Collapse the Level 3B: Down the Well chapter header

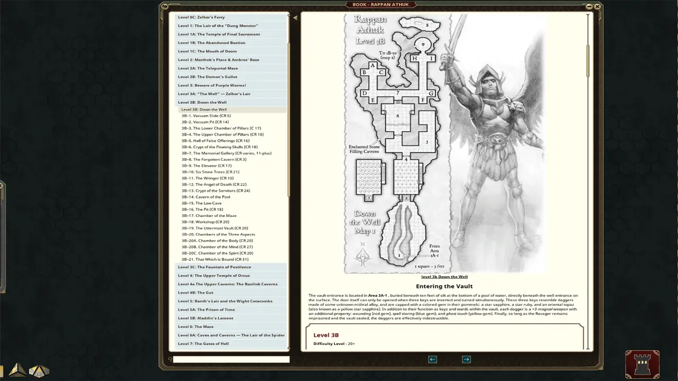[231, 102]
